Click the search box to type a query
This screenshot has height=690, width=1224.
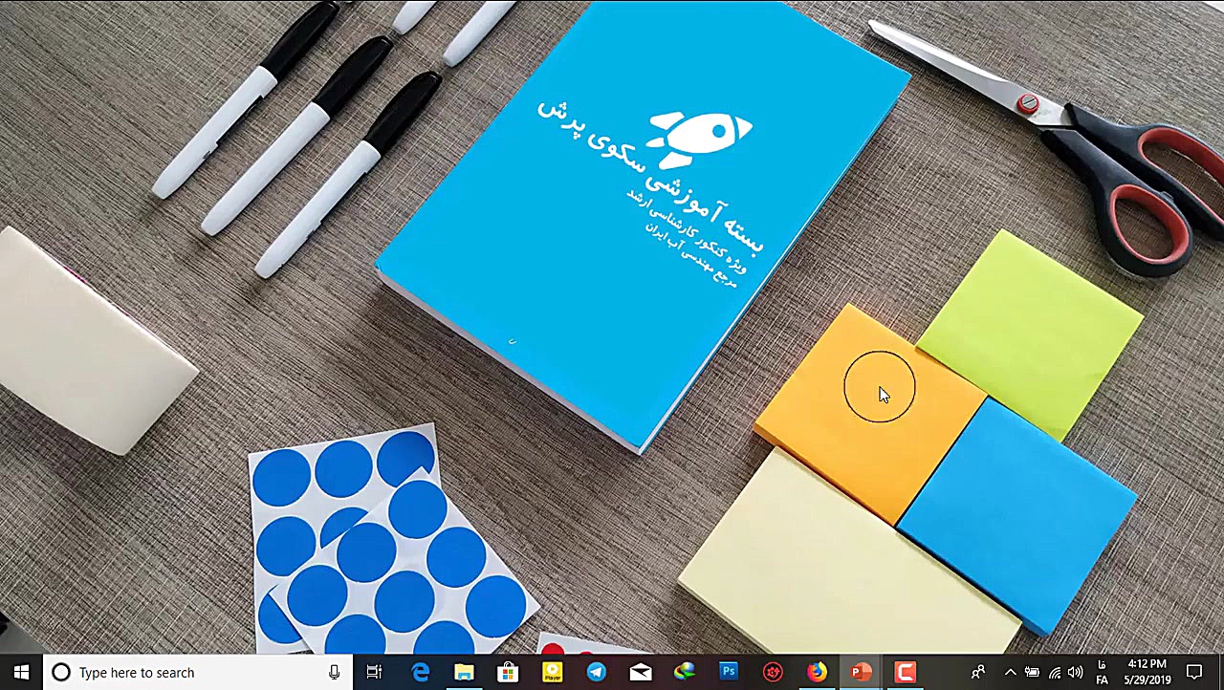172,672
